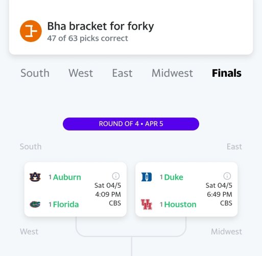Open info icon for Duke-Houston game
The width and height of the screenshot is (262, 256).
(227, 176)
